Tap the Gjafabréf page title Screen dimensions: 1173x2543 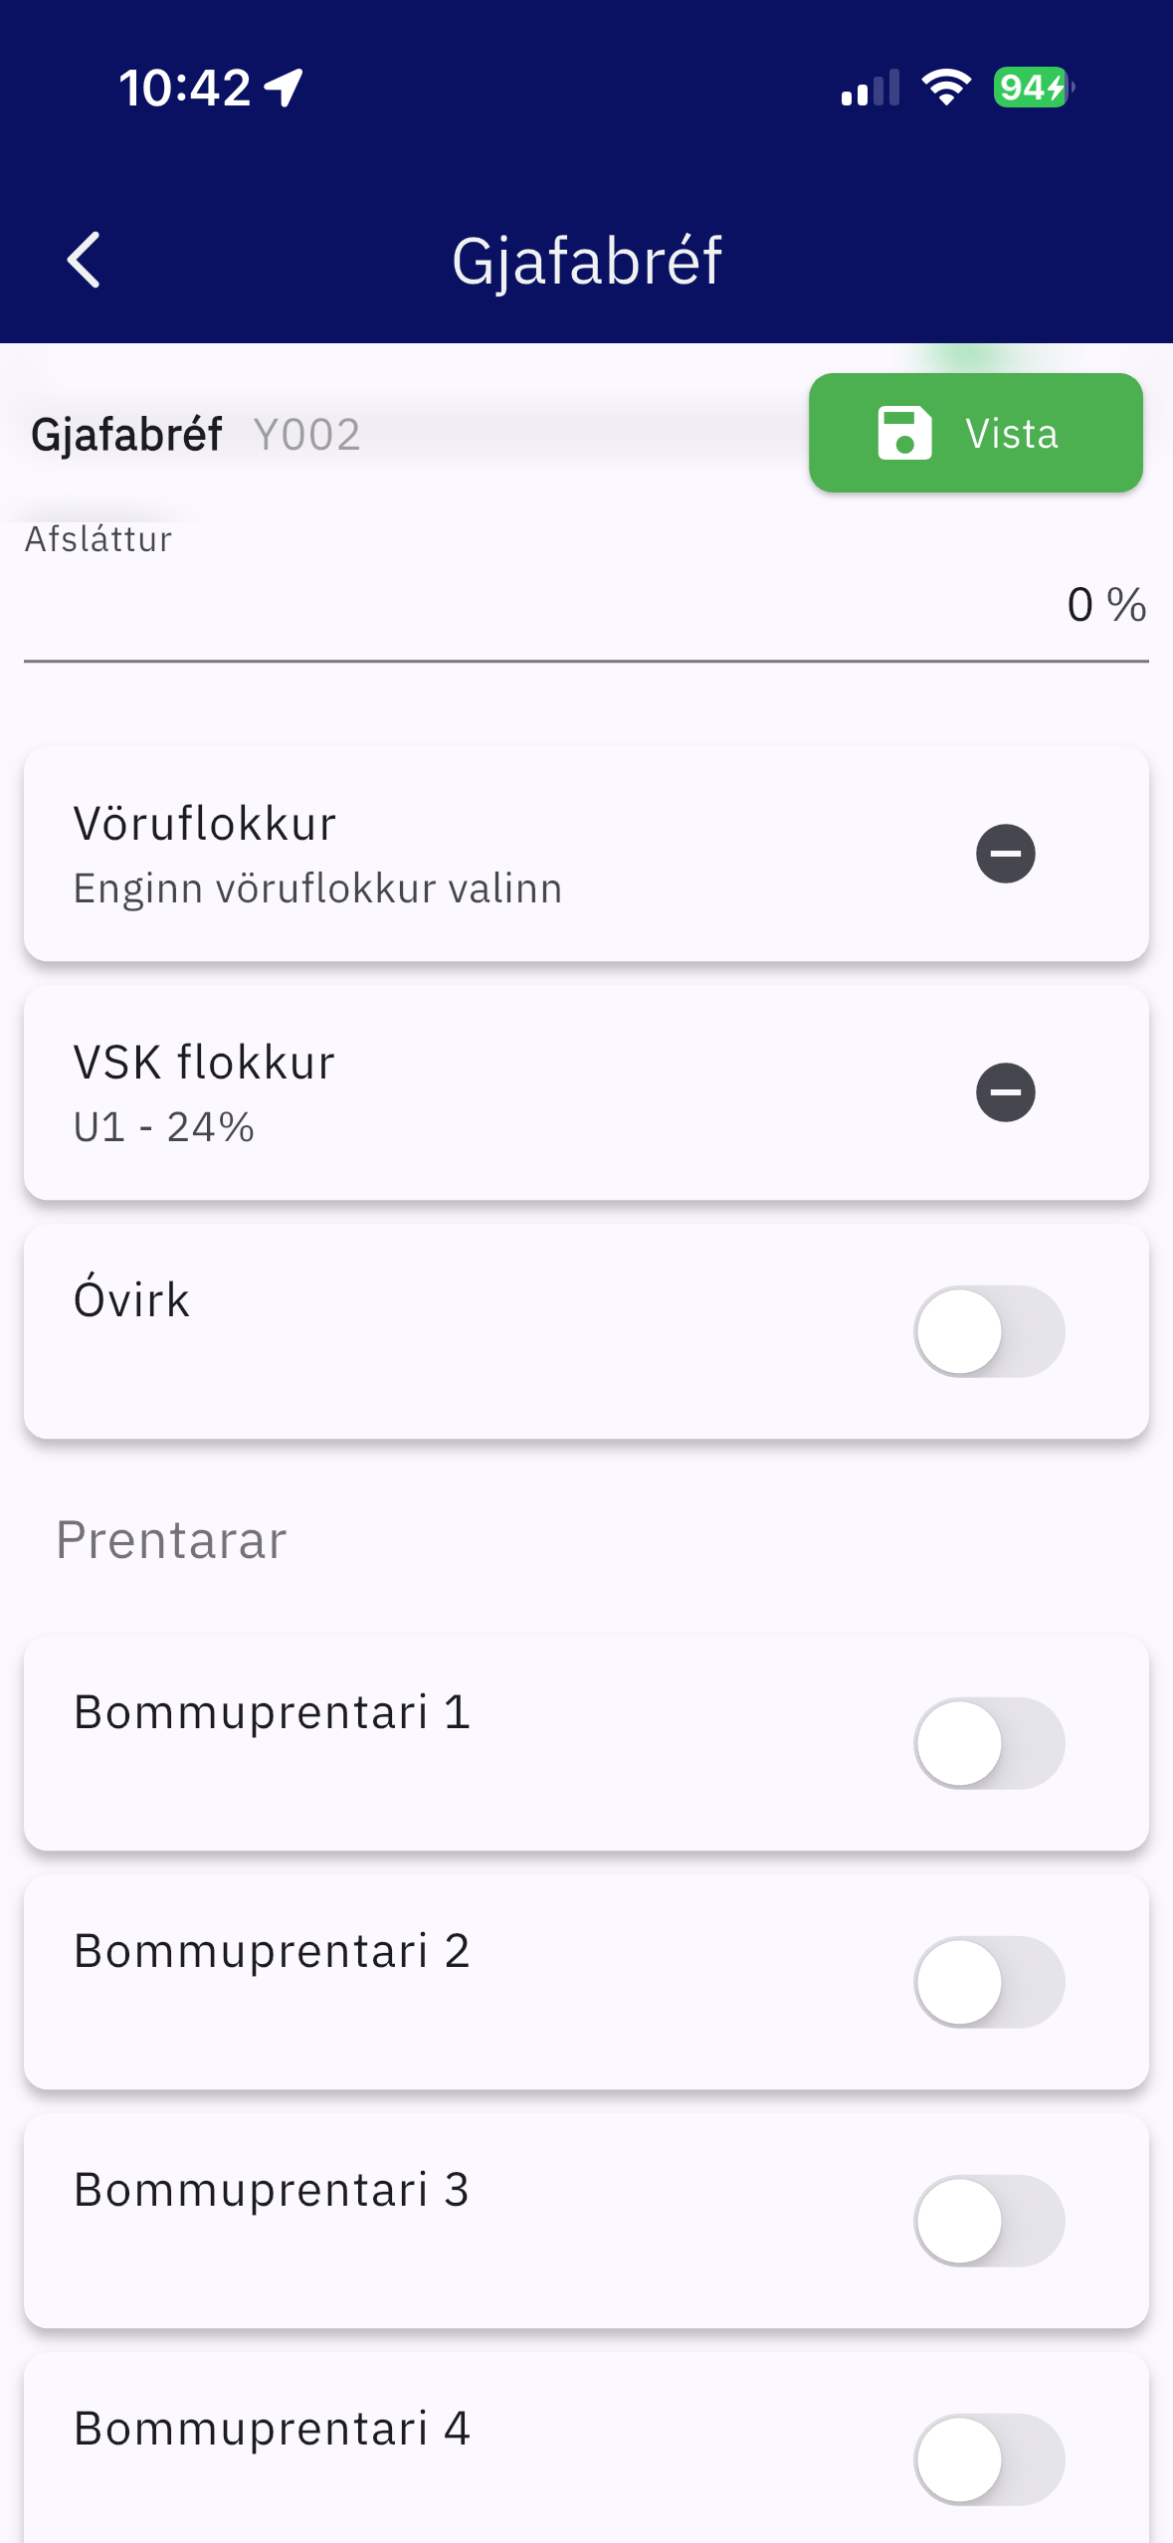pyautogui.click(x=586, y=261)
